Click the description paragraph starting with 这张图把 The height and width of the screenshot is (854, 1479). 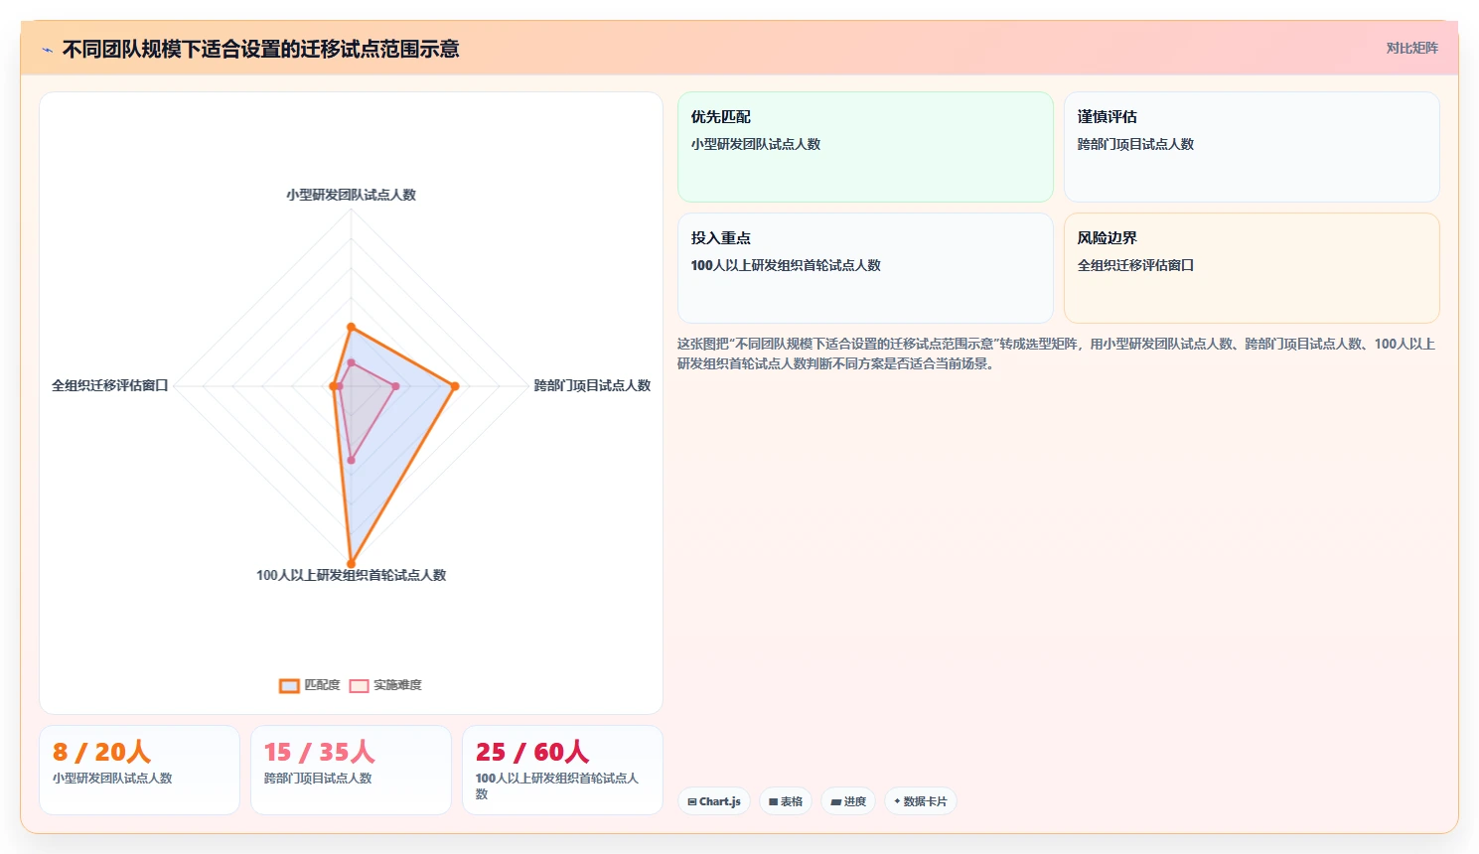click(x=1057, y=354)
